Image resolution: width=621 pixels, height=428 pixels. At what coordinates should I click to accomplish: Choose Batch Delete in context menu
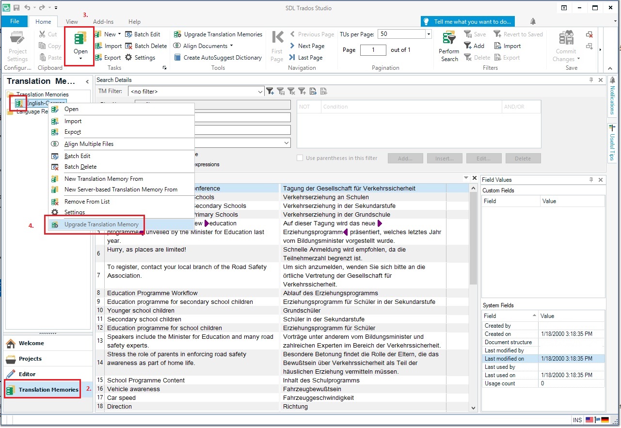(x=121, y=167)
